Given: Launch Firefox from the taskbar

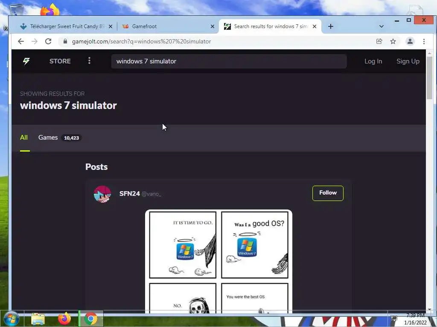Looking at the screenshot, I should [x=64, y=318].
